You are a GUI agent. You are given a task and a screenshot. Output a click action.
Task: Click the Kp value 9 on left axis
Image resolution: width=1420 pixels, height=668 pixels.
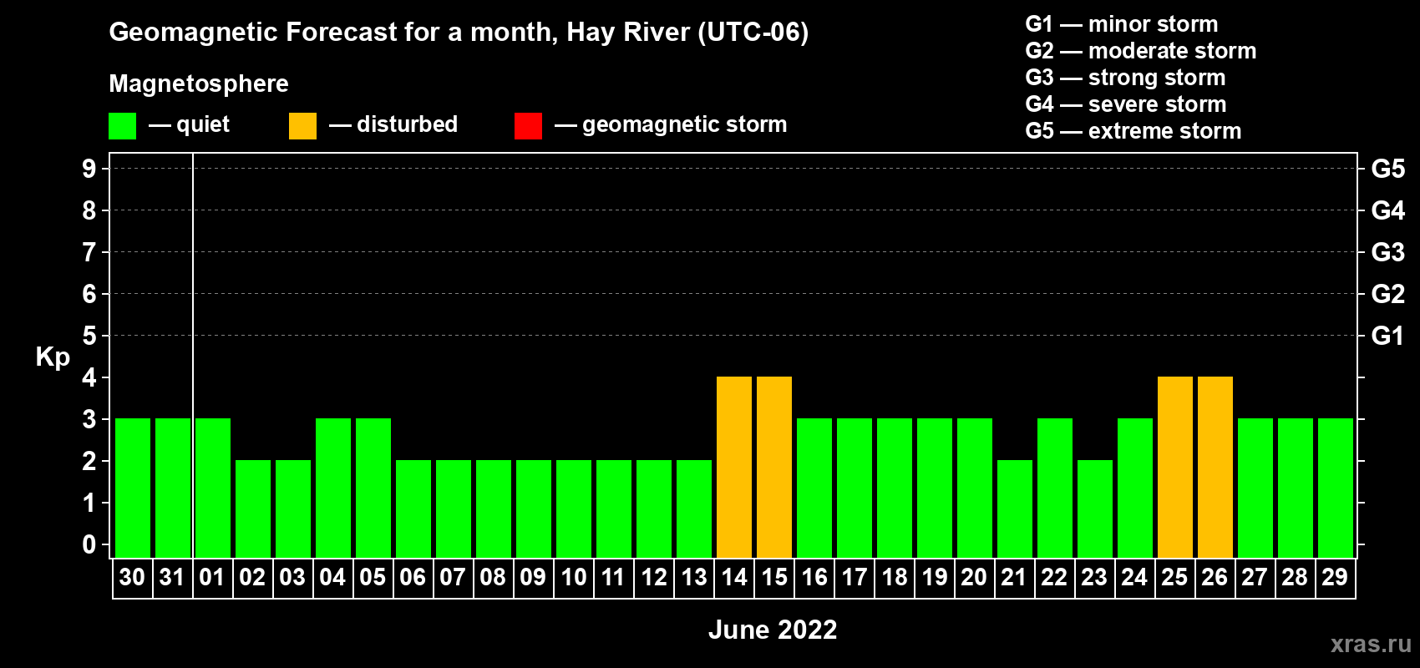pyautogui.click(x=89, y=169)
